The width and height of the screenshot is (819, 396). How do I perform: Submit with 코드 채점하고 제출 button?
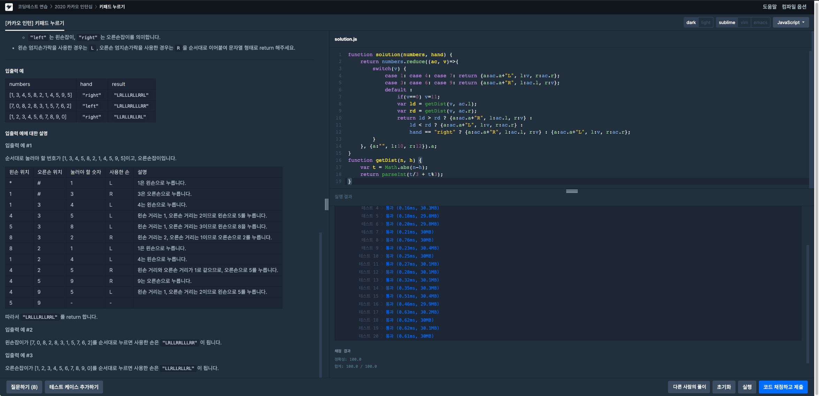point(783,387)
